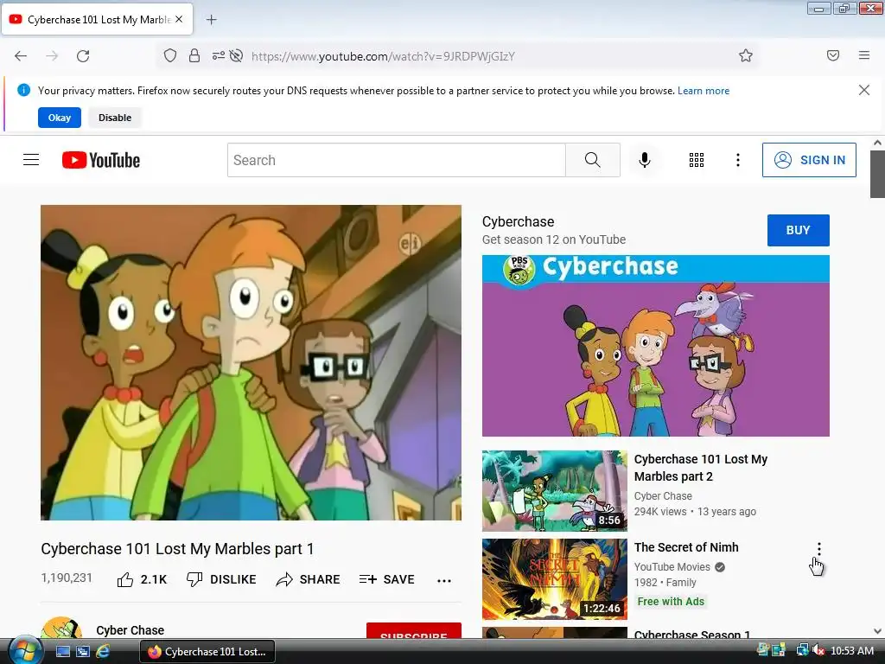Viewport: 885px width, 664px height.
Task: Open the Firefox application menu
Action: pos(864,55)
